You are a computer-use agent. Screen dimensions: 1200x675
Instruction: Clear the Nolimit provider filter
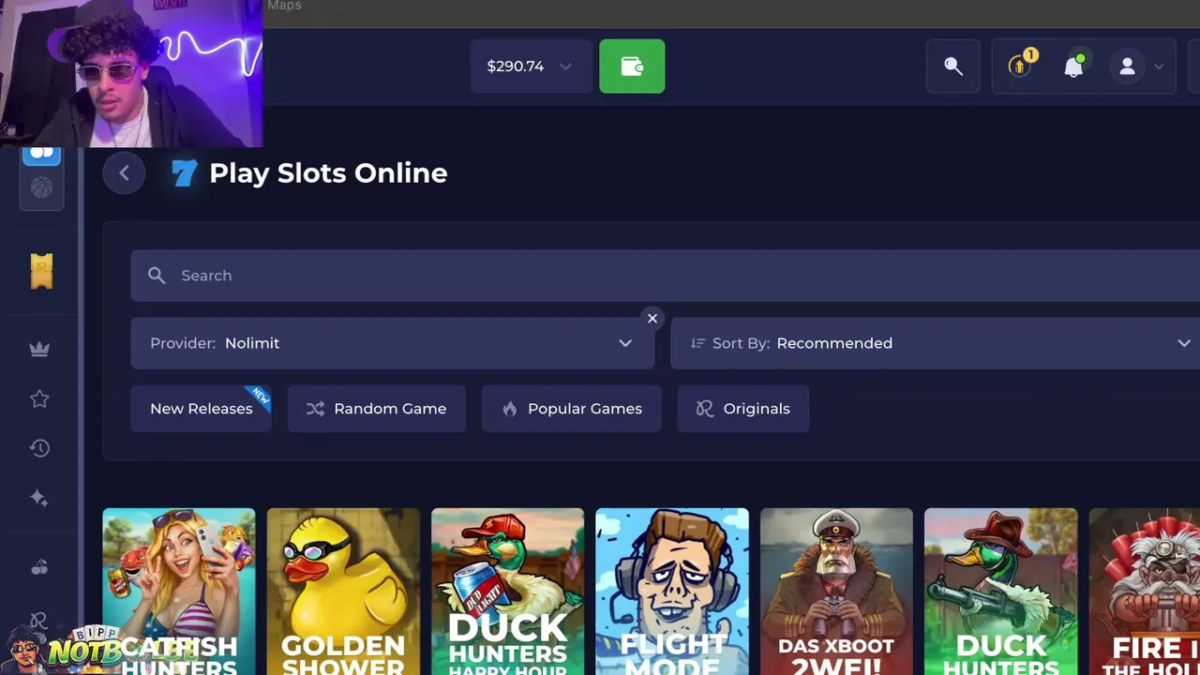pyautogui.click(x=652, y=319)
